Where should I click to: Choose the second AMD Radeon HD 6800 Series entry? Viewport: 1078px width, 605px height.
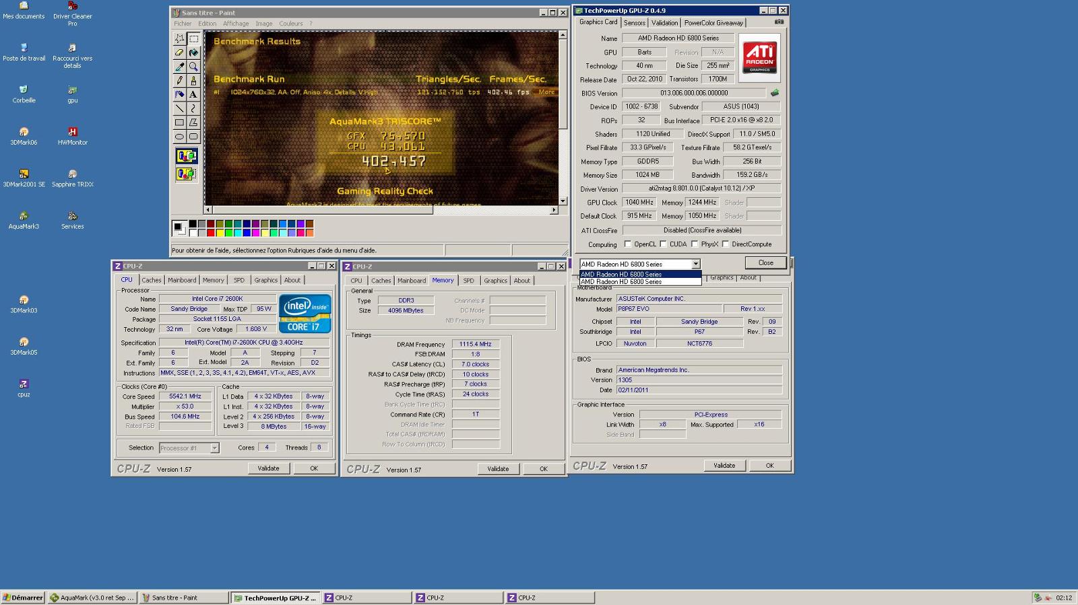640,282
